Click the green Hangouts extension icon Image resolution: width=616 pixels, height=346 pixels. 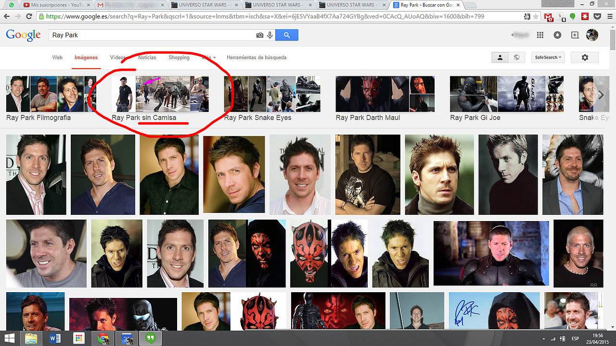tap(572, 16)
